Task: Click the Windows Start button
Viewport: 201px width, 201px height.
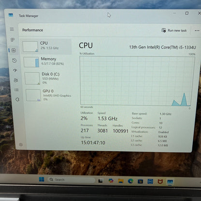Action: click(x=42, y=179)
